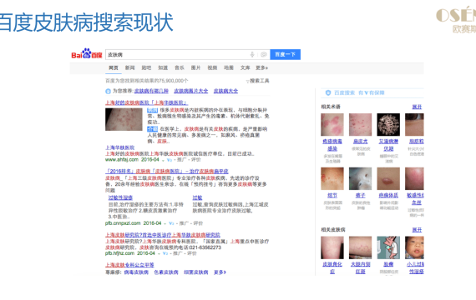This screenshot has width=476, height=300.
Task: Focus the search box containing 皮肤病
Action: point(188,54)
